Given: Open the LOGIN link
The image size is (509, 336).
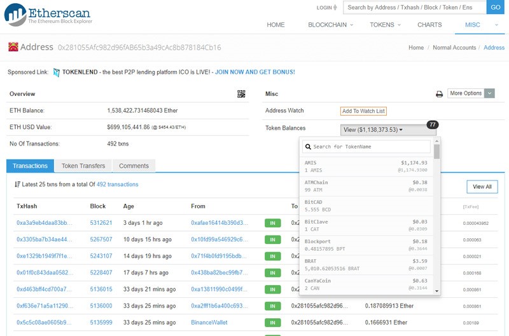Looking at the screenshot, I should pyautogui.click(x=324, y=8).
